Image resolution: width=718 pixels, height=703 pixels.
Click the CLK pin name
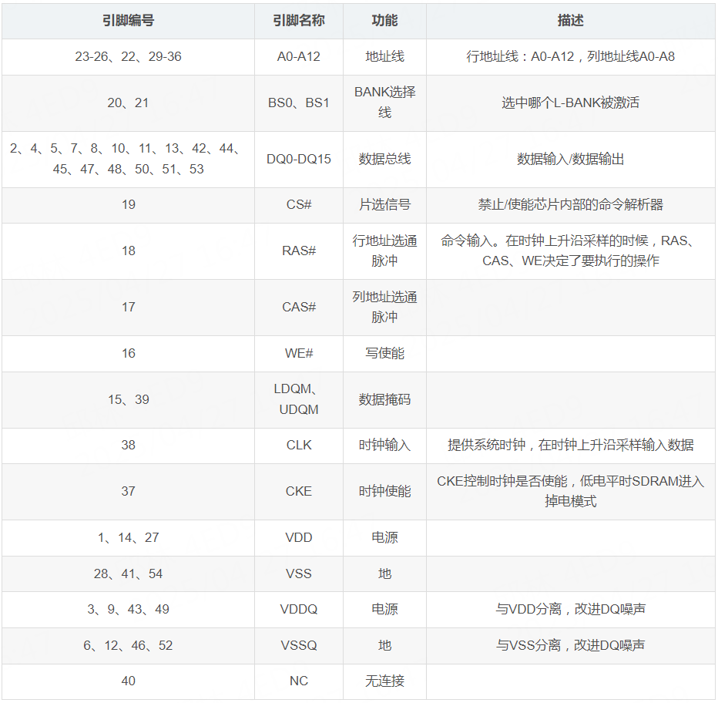[299, 445]
